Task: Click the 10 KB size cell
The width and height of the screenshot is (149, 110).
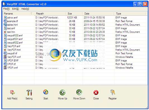Action: click(72, 32)
